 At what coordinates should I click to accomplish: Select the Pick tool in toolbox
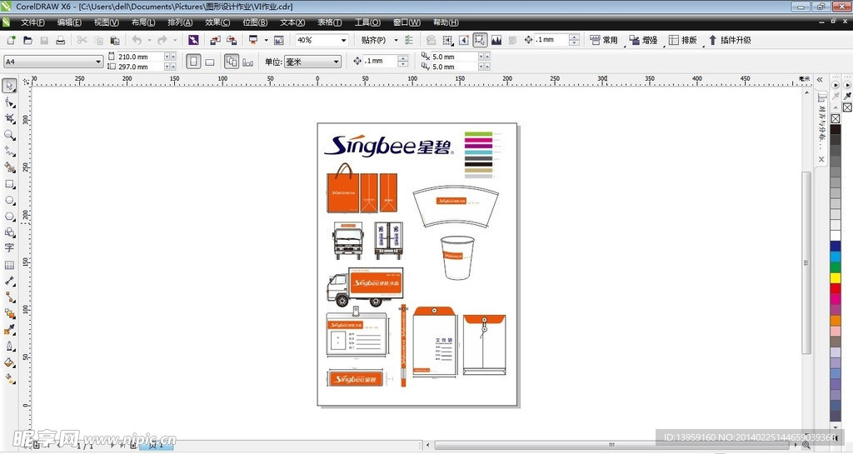(9, 86)
